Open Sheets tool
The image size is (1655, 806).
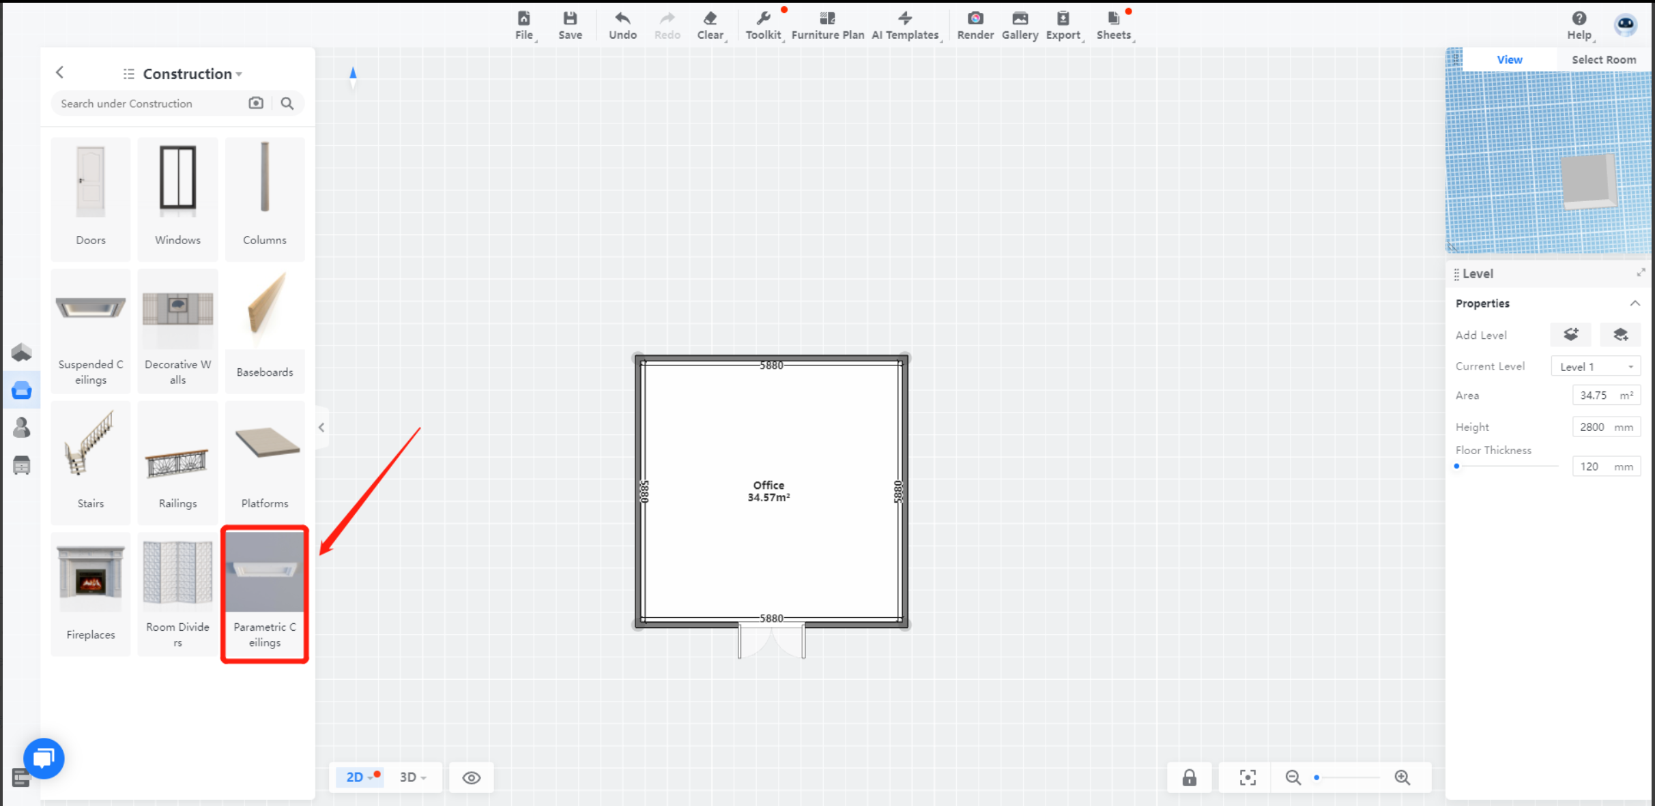click(1114, 25)
